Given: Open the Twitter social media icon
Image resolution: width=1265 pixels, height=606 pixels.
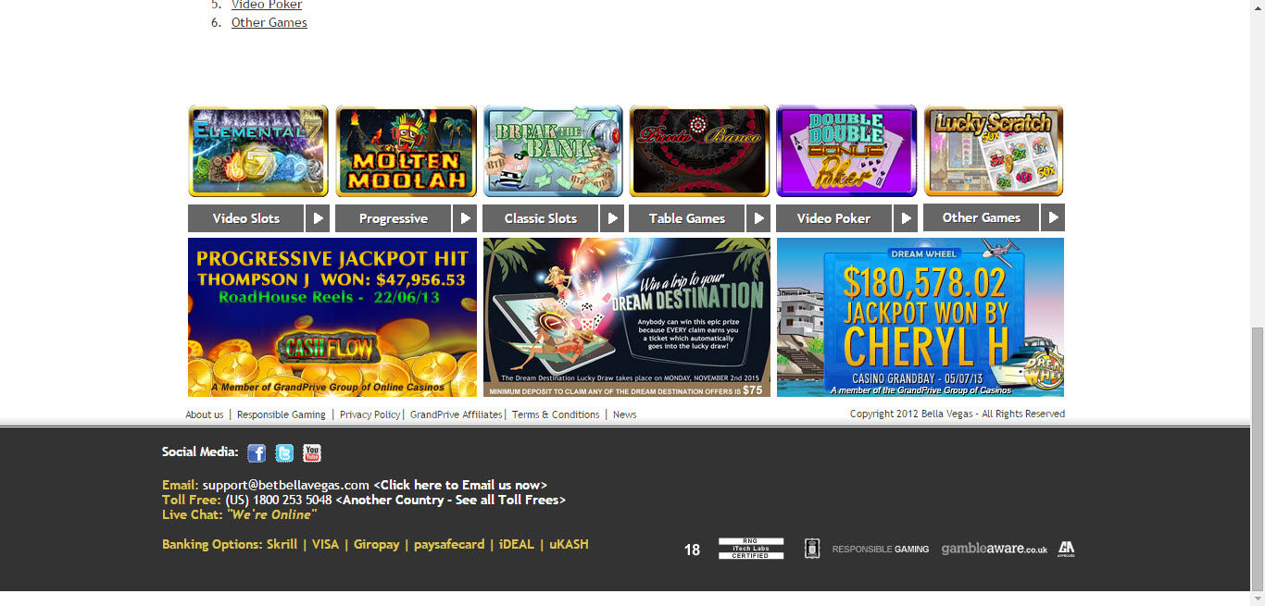Looking at the screenshot, I should pyautogui.click(x=284, y=453).
